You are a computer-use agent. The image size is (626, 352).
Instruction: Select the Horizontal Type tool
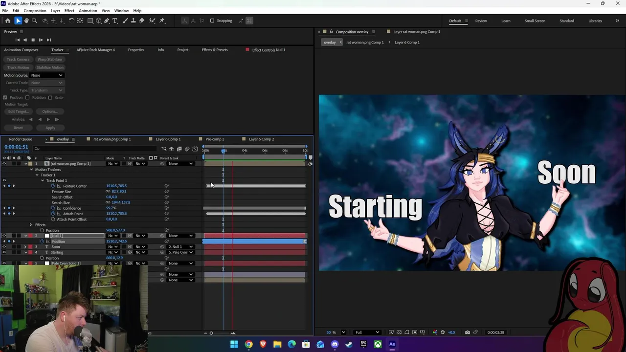pyautogui.click(x=115, y=21)
